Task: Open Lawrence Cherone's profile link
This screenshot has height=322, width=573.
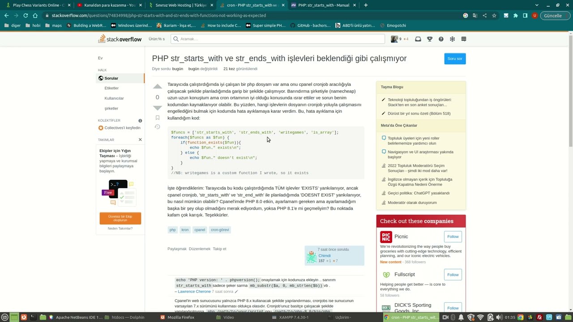Action: click(x=194, y=292)
